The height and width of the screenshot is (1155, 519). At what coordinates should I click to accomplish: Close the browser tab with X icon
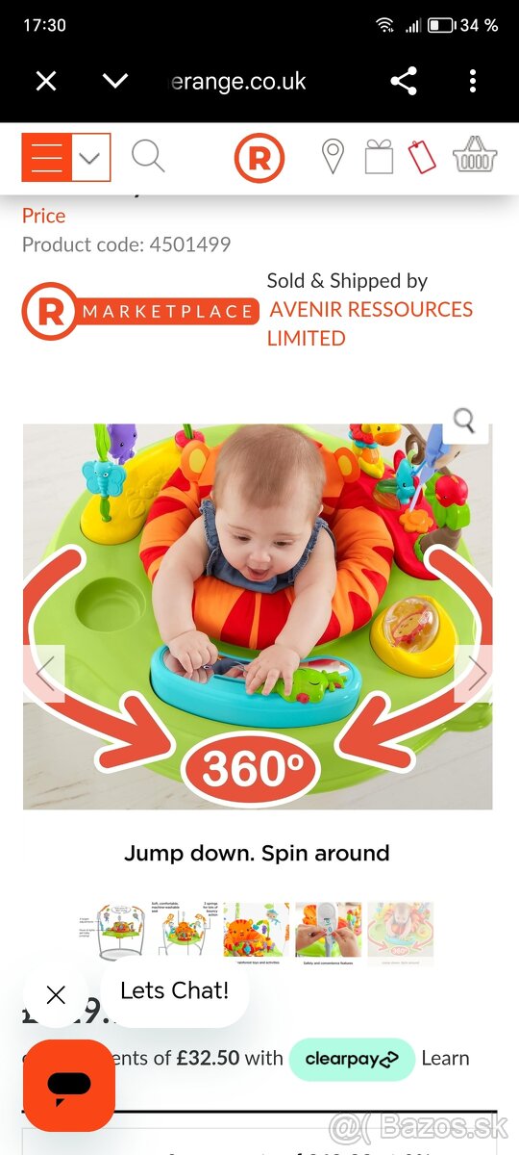tap(46, 81)
